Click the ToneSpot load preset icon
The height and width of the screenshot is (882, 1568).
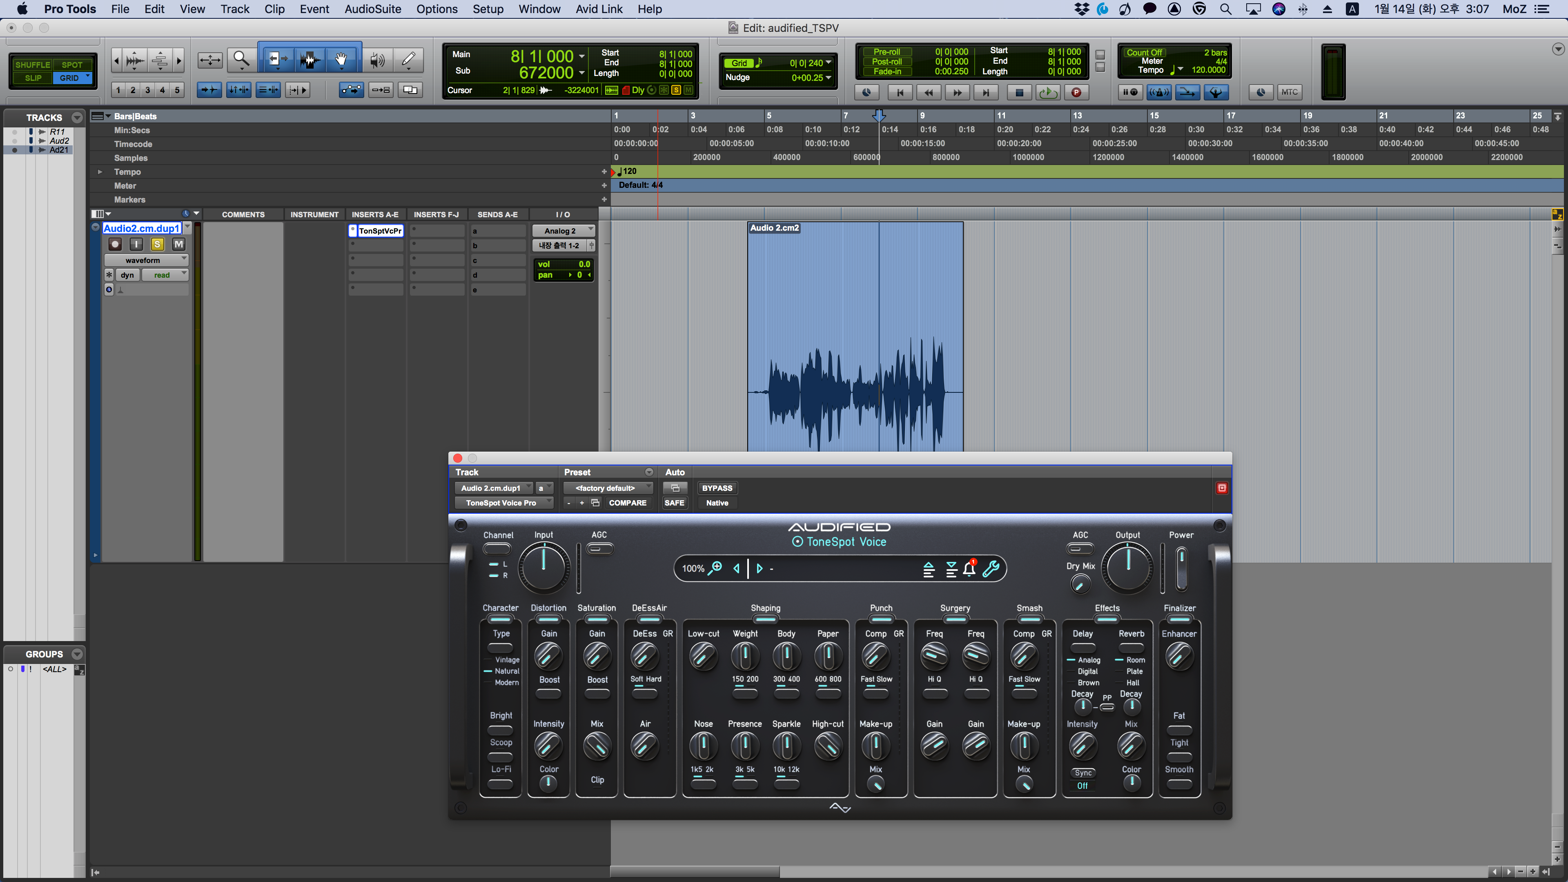coord(928,569)
